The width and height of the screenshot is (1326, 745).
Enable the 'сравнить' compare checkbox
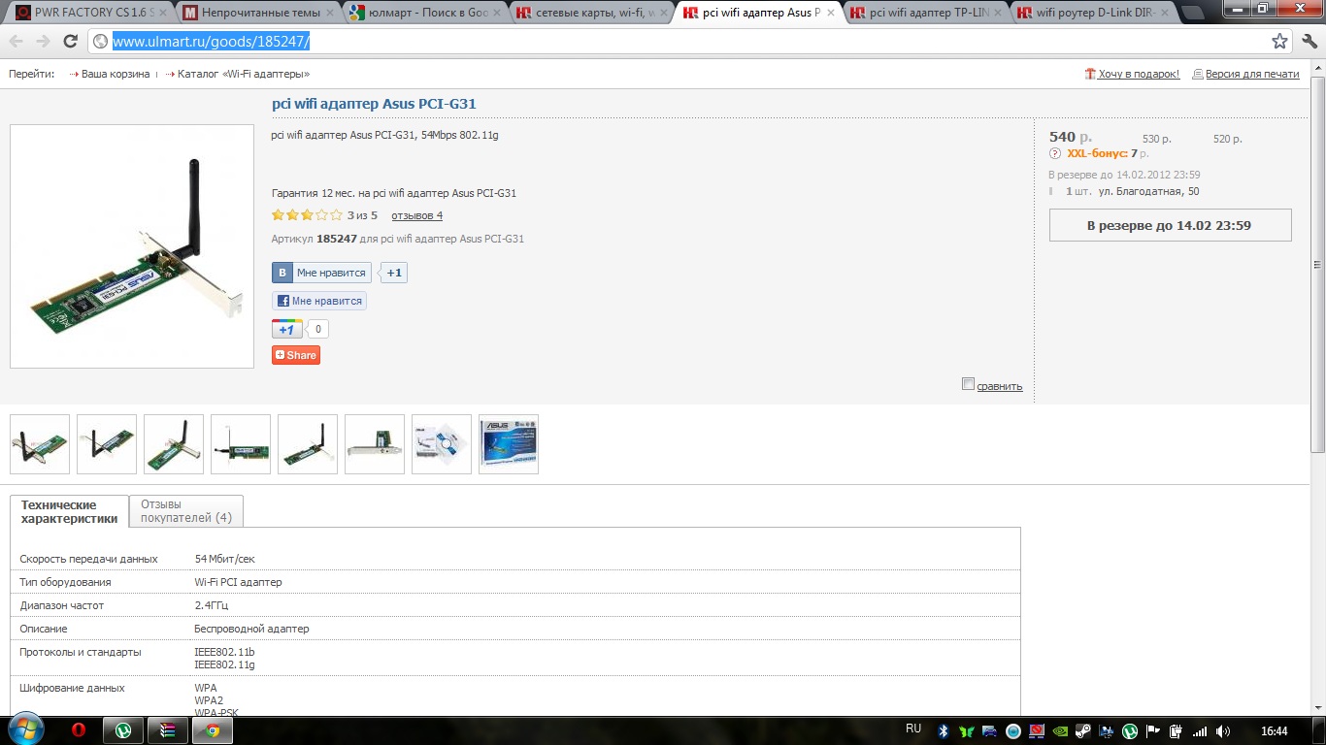(968, 384)
